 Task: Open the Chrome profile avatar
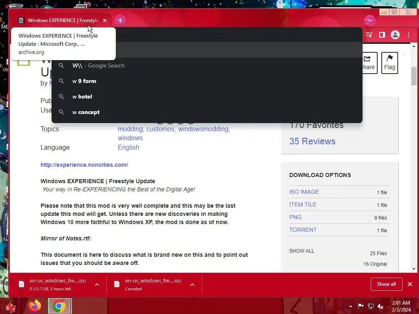click(x=395, y=35)
